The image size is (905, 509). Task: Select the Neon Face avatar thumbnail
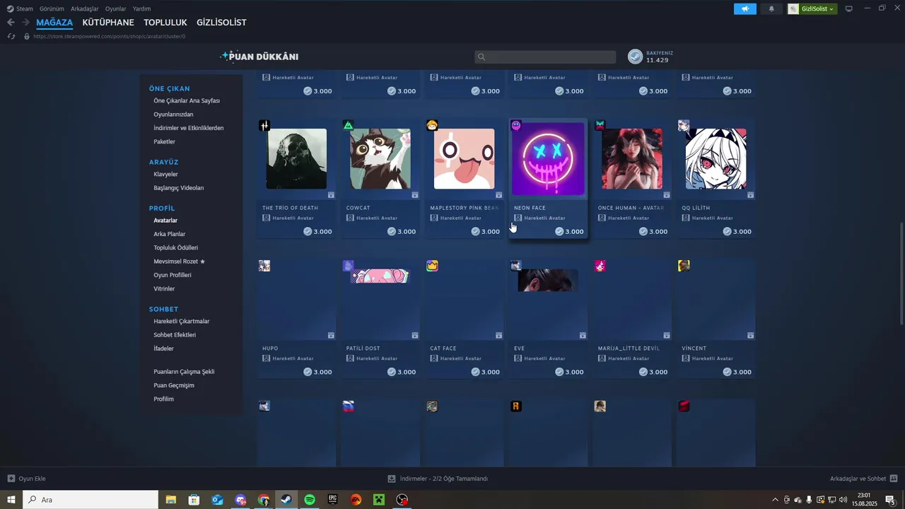[549, 158]
